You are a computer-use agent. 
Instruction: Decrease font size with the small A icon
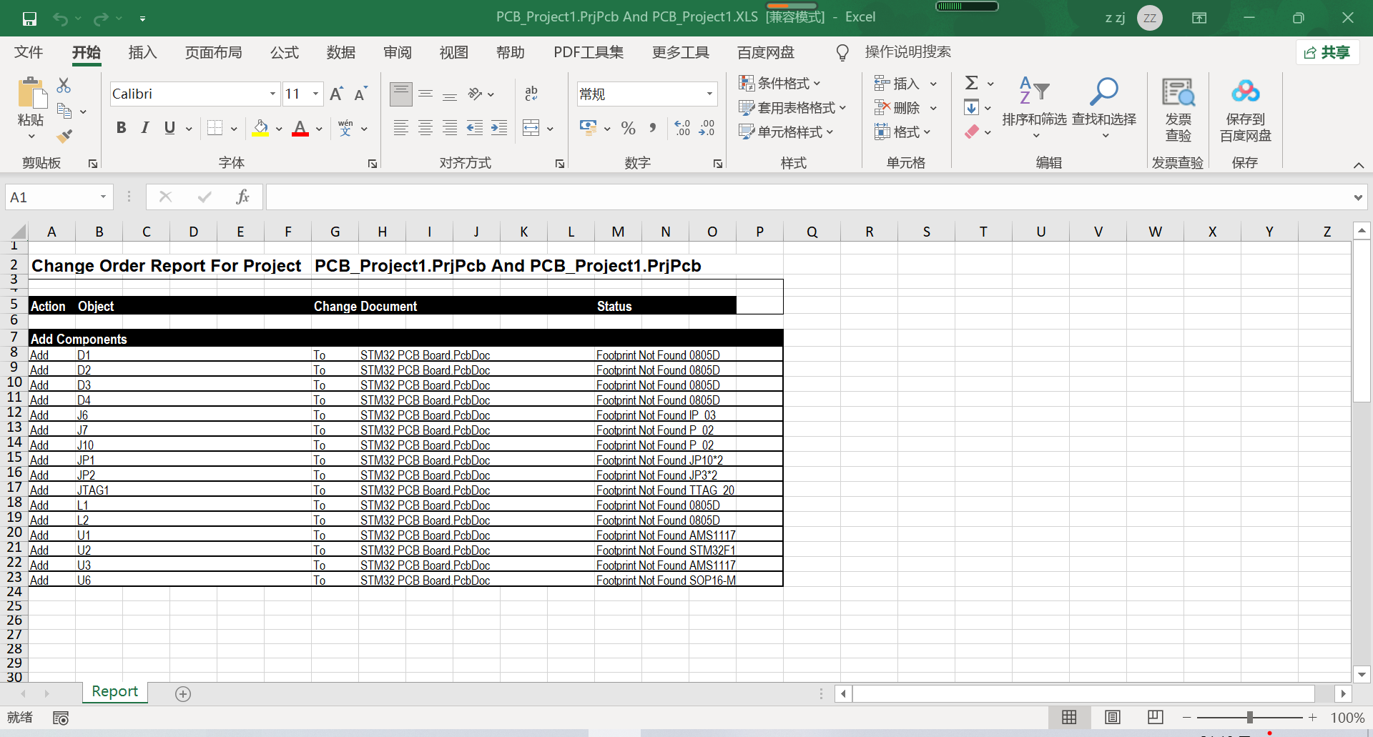[360, 94]
